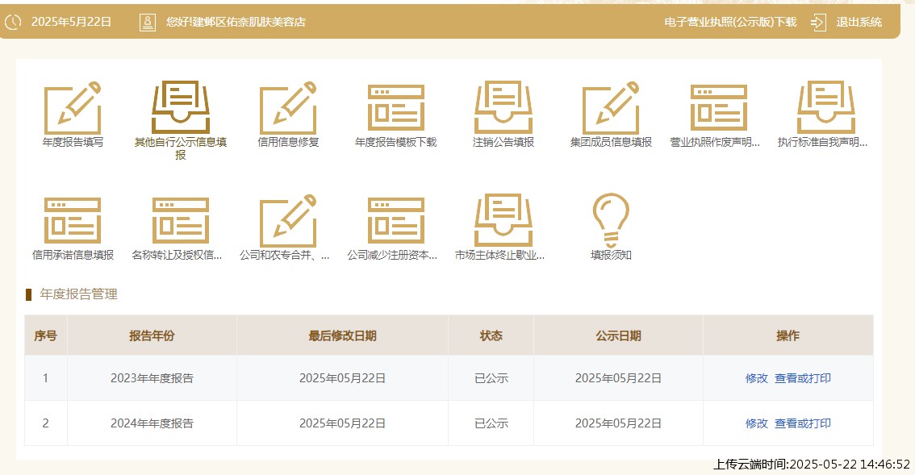Click 报告年份 column header

coord(152,335)
